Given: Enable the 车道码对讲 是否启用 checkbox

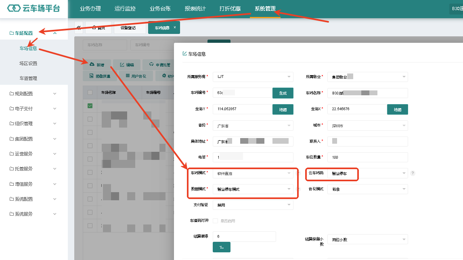Looking at the screenshot, I should click(x=215, y=221).
